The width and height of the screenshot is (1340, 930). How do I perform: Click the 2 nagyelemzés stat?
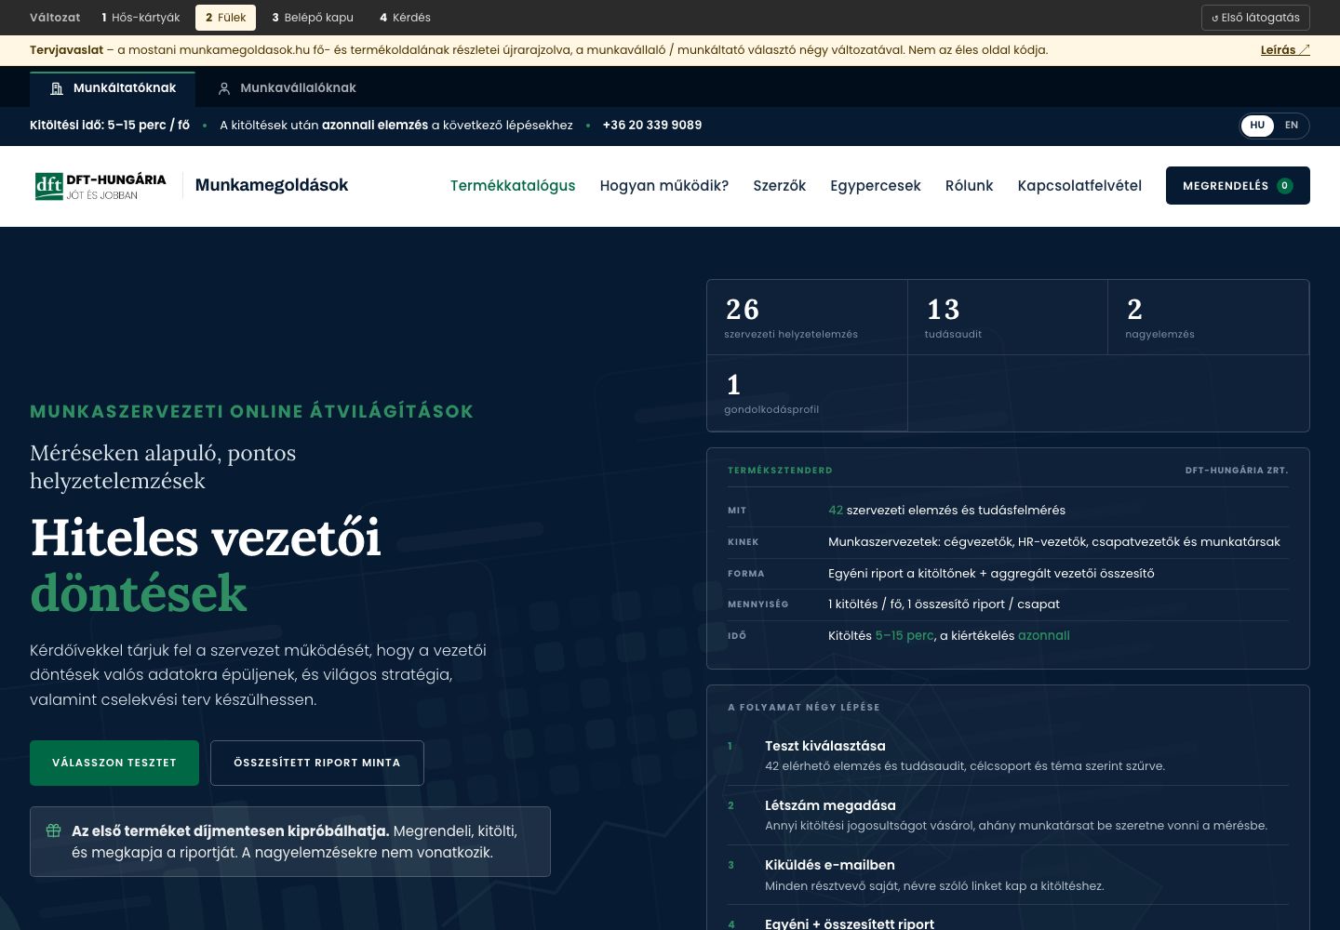click(x=1208, y=317)
